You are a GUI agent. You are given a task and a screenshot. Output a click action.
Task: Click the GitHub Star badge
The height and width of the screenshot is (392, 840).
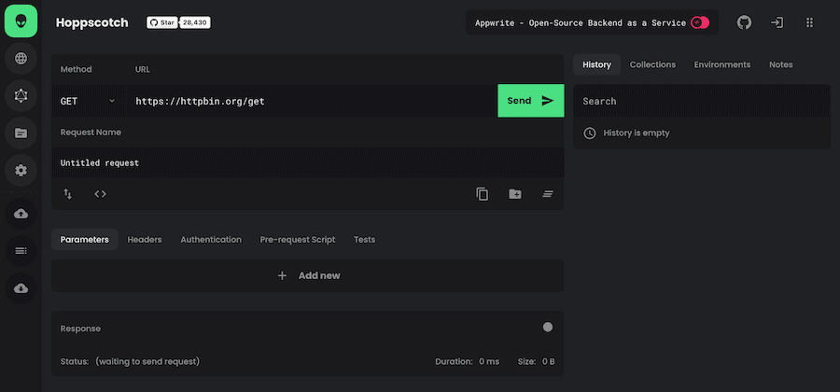[x=178, y=22]
